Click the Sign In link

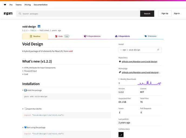coord(177,13)
